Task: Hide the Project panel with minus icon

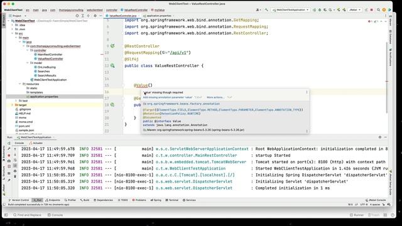Action: point(100,16)
